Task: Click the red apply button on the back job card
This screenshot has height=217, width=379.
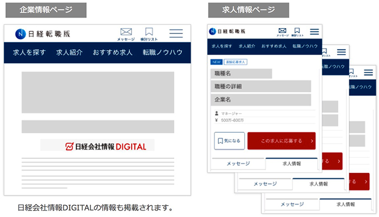Action: 360,181
